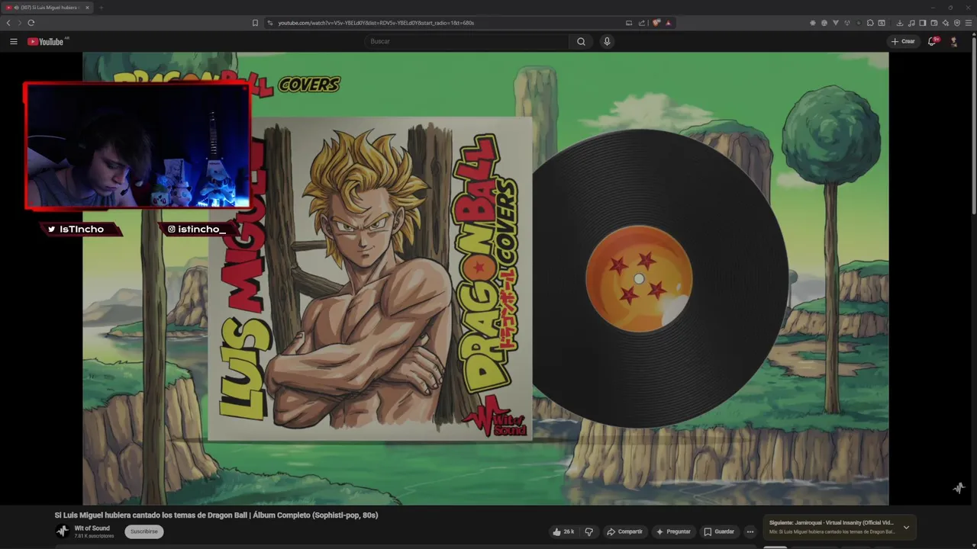
Task: Open site settings icon in address bar
Action: click(270, 23)
